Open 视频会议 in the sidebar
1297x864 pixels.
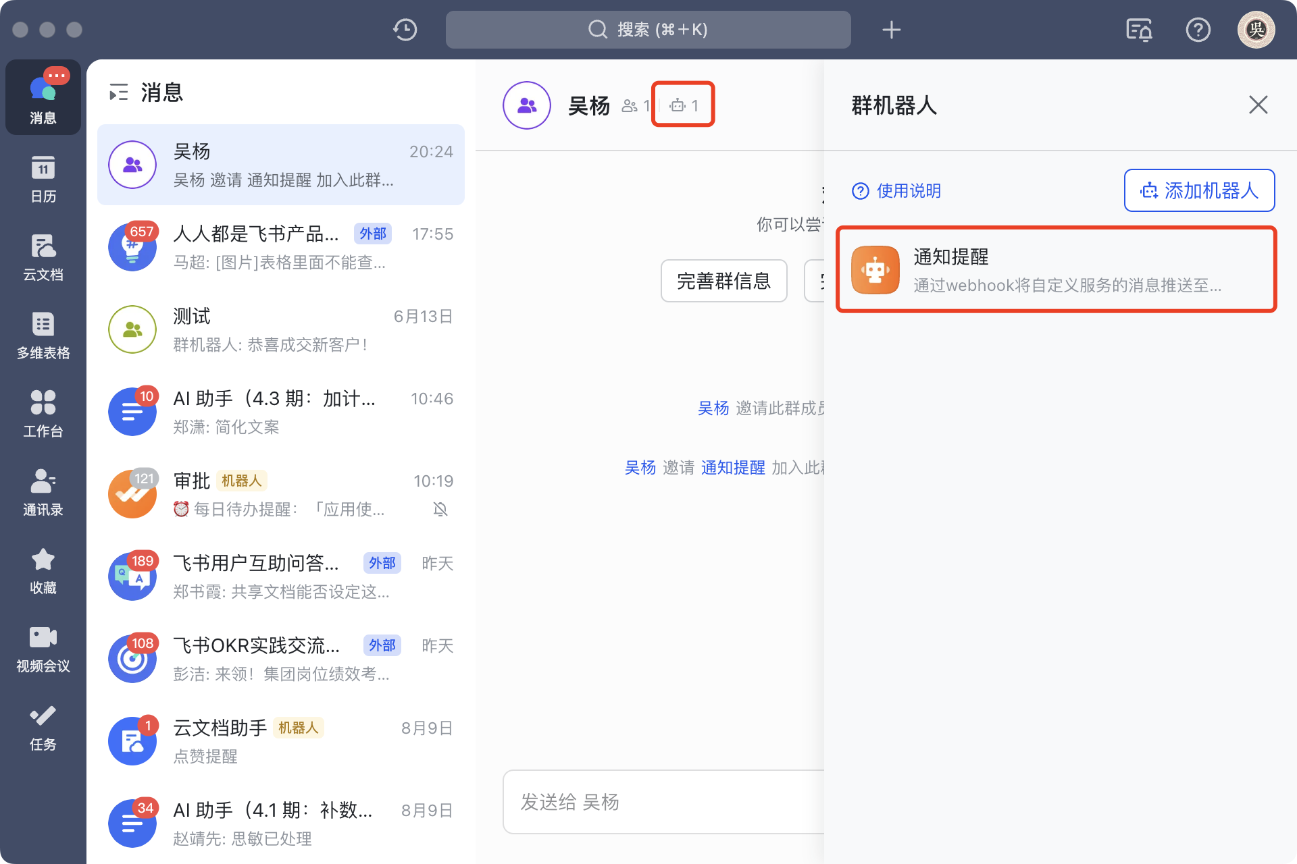click(43, 648)
